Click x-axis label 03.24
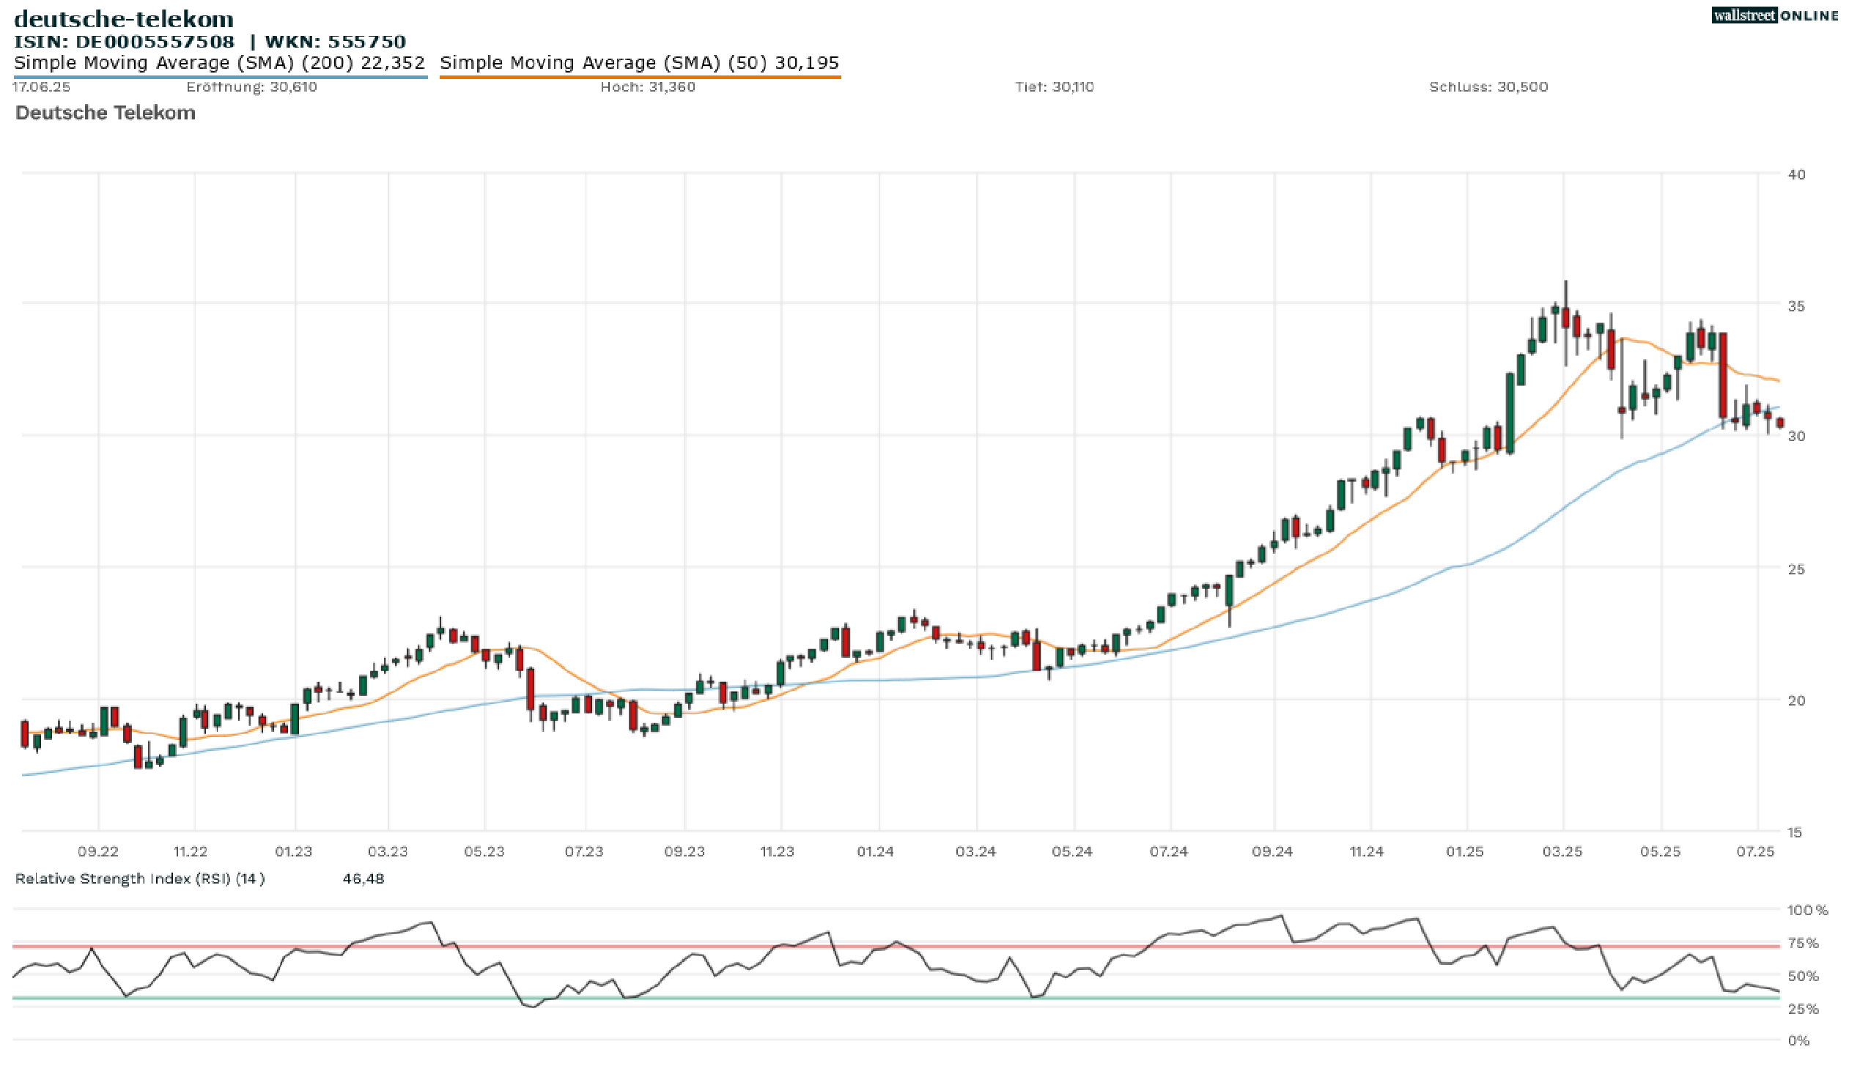The width and height of the screenshot is (1849, 1077). (x=976, y=852)
